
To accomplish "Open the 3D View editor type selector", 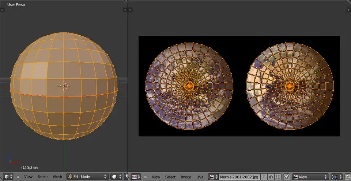I will point(8,177).
